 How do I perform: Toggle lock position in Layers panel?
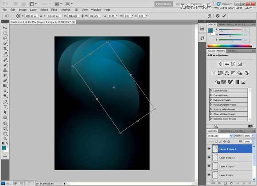point(225,141)
